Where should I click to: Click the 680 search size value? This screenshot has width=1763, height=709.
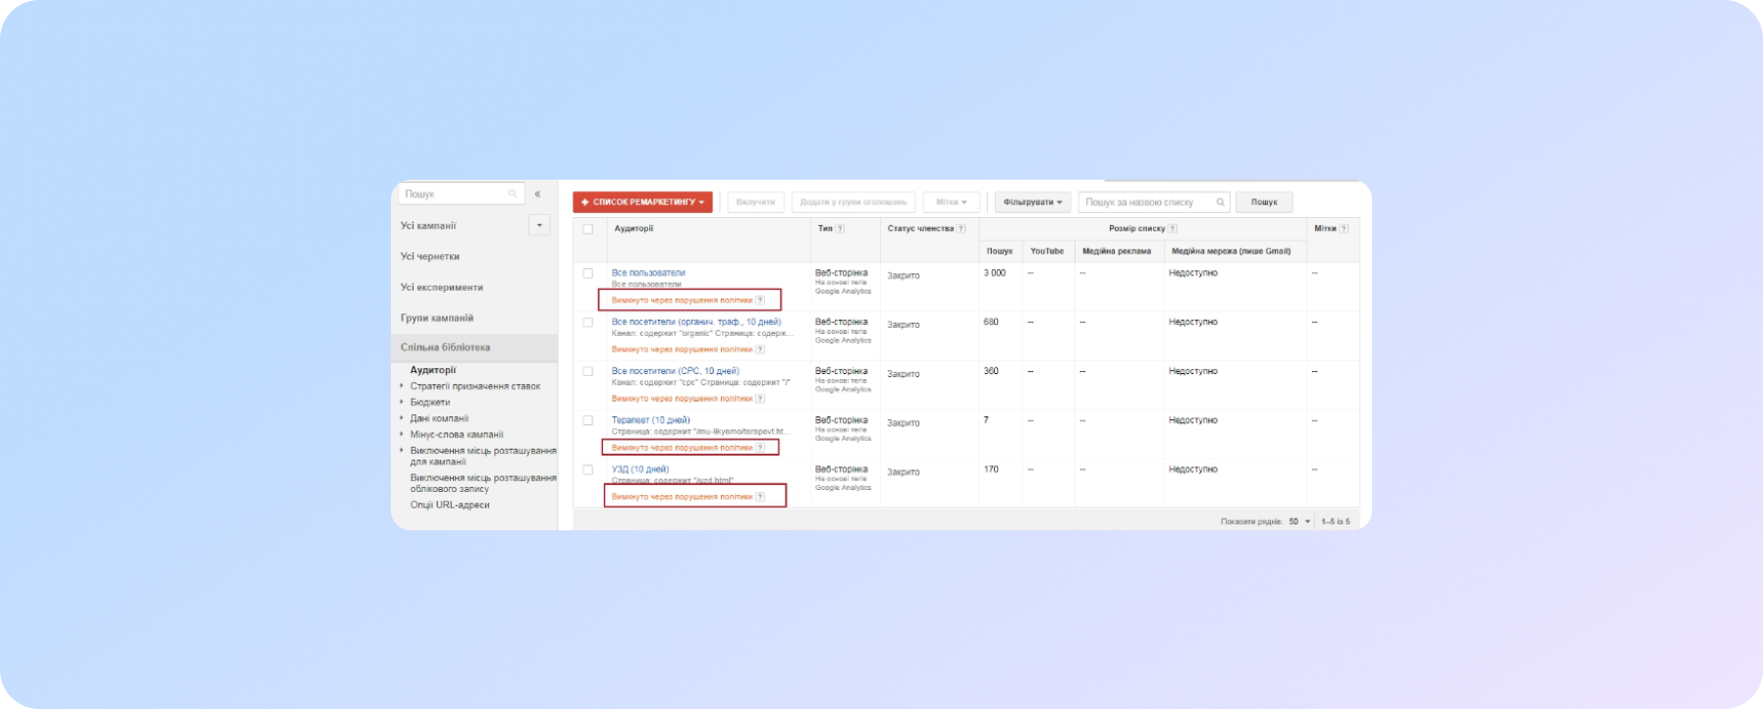pos(991,322)
